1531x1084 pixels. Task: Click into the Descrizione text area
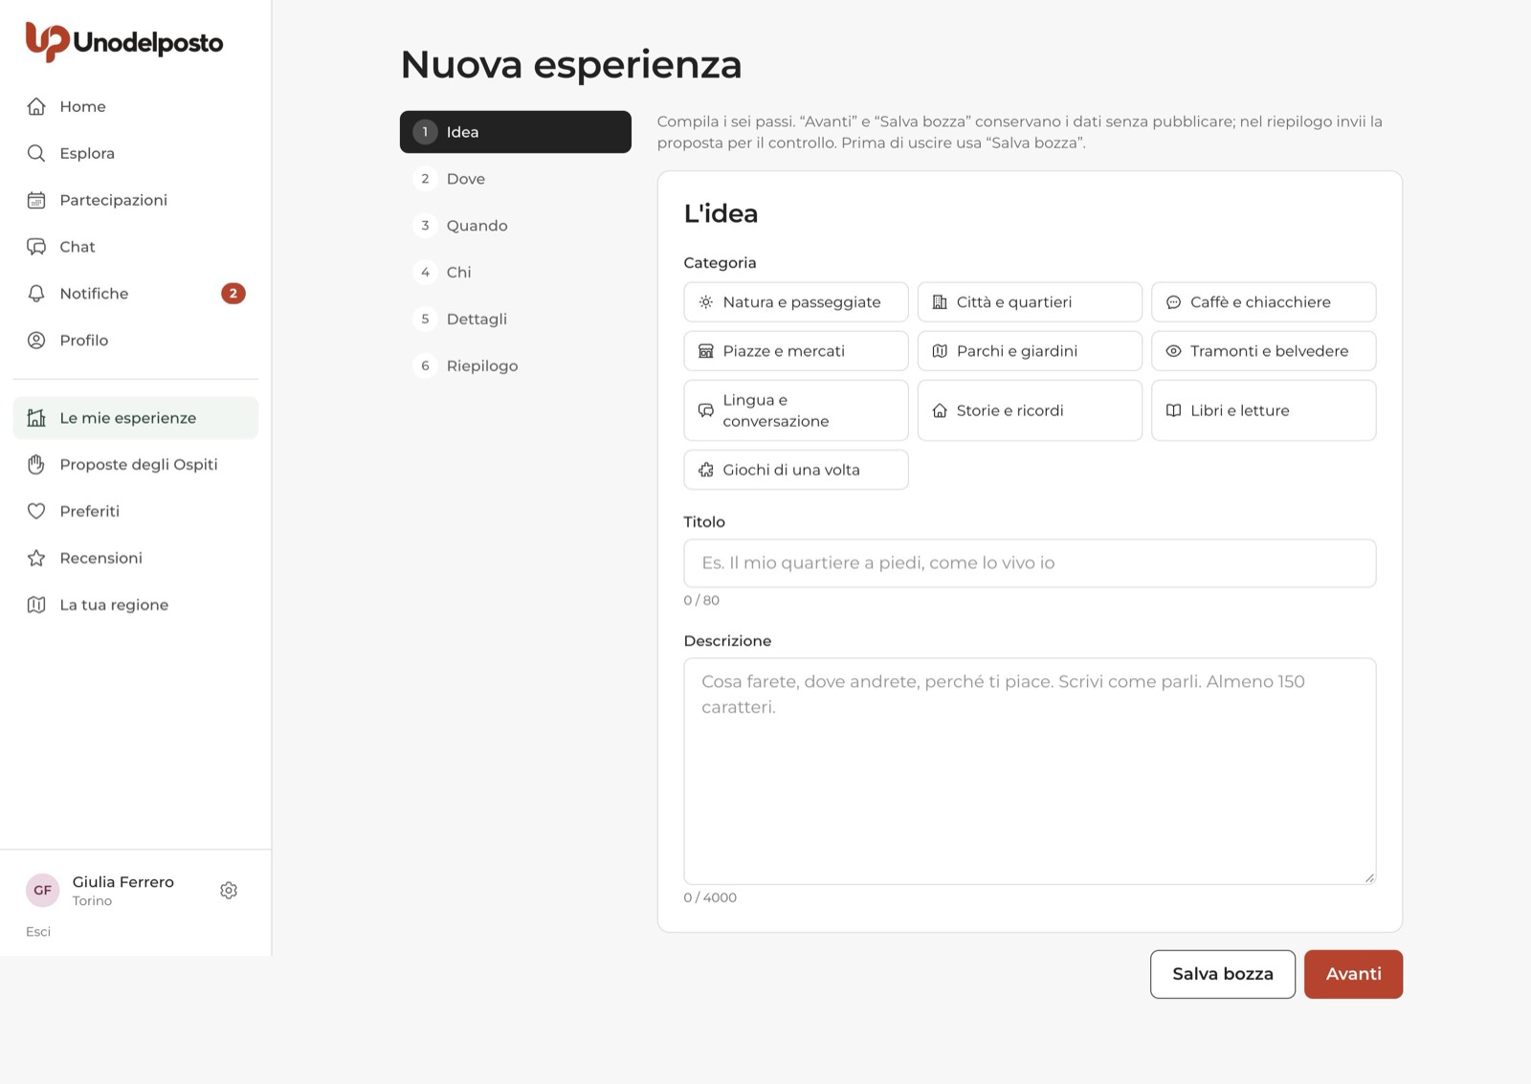(x=1030, y=771)
